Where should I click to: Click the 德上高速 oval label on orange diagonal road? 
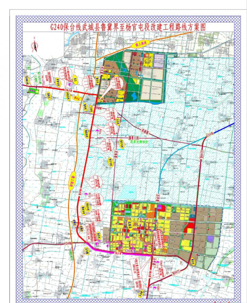click(x=139, y=45)
